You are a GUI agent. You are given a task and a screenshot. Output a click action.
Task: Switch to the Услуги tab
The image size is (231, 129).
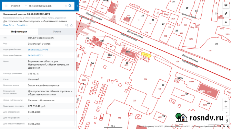pos(57,32)
